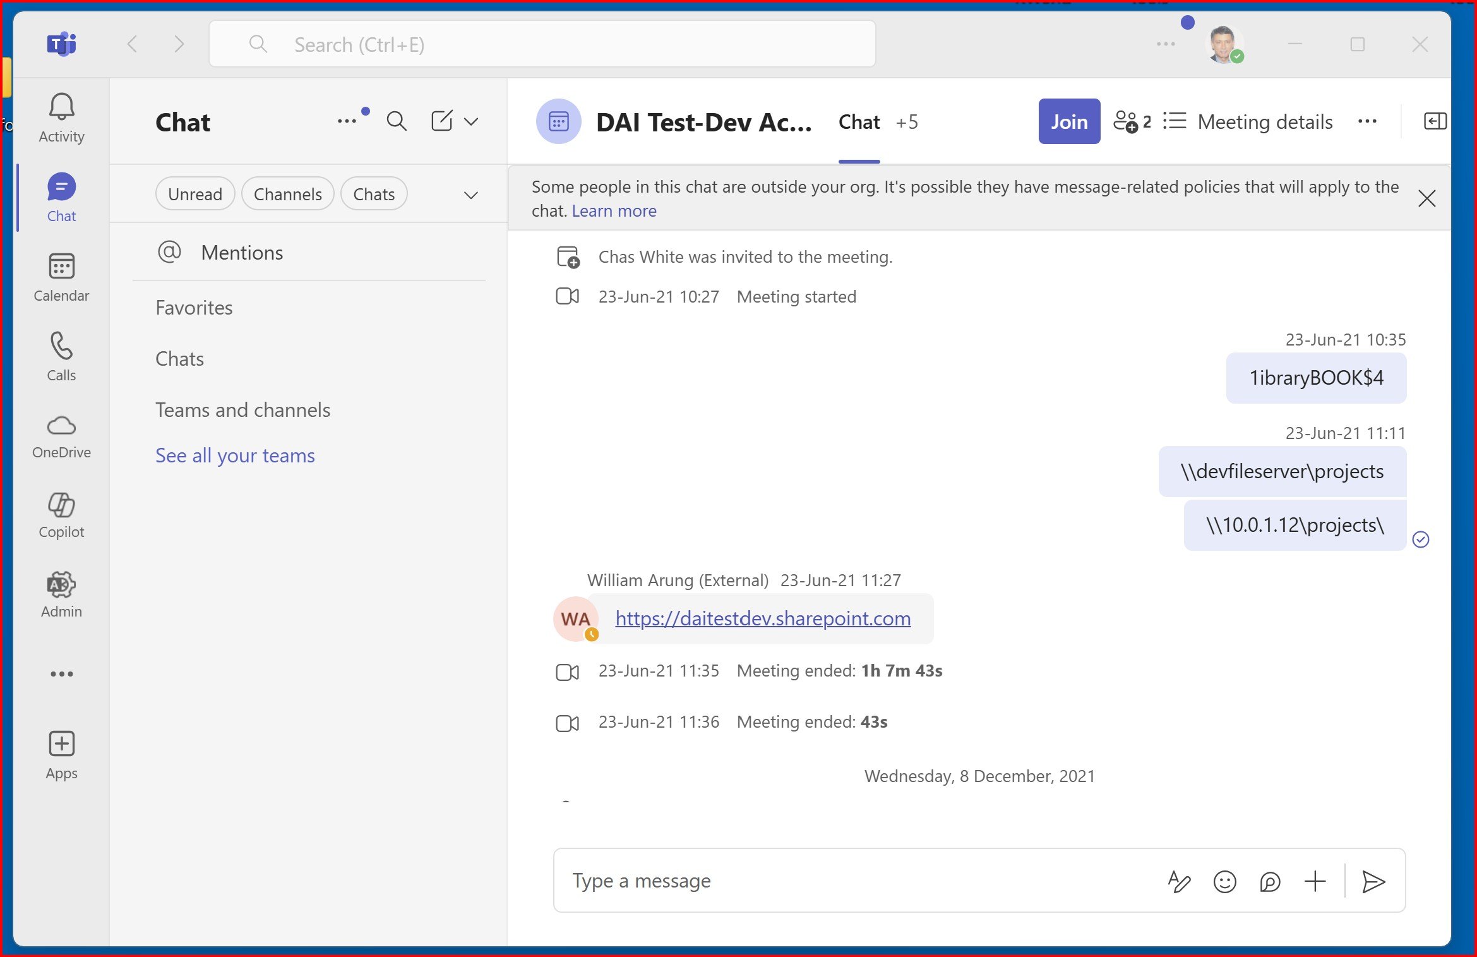Click the send message arrow
Viewport: 1477px width, 957px height.
click(1373, 881)
